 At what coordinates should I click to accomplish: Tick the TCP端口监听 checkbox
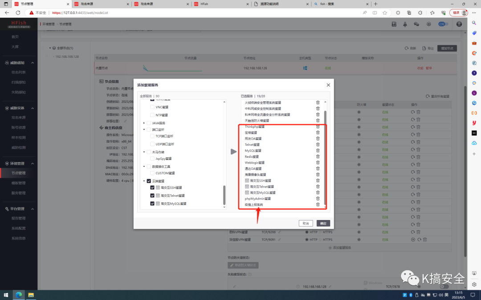pos(152,136)
